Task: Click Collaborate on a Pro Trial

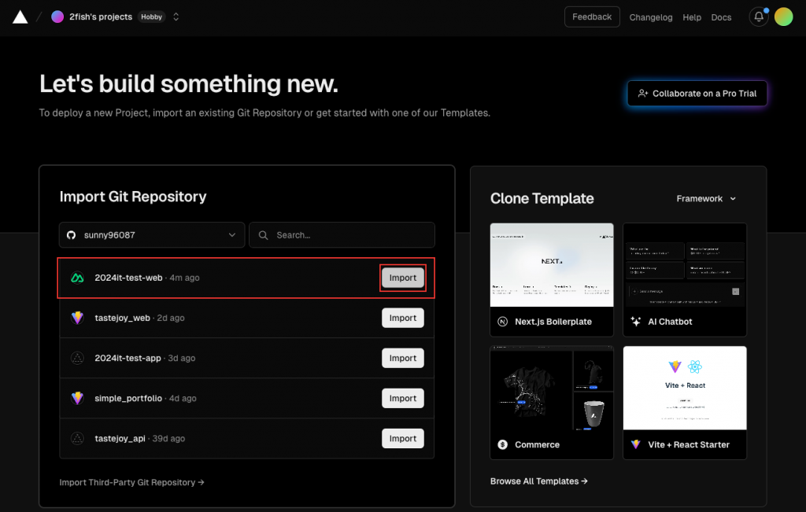Action: (x=697, y=94)
